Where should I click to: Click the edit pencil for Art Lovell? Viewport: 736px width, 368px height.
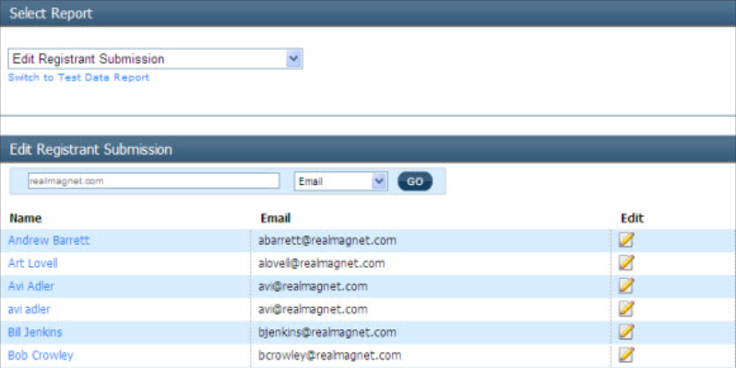626,262
